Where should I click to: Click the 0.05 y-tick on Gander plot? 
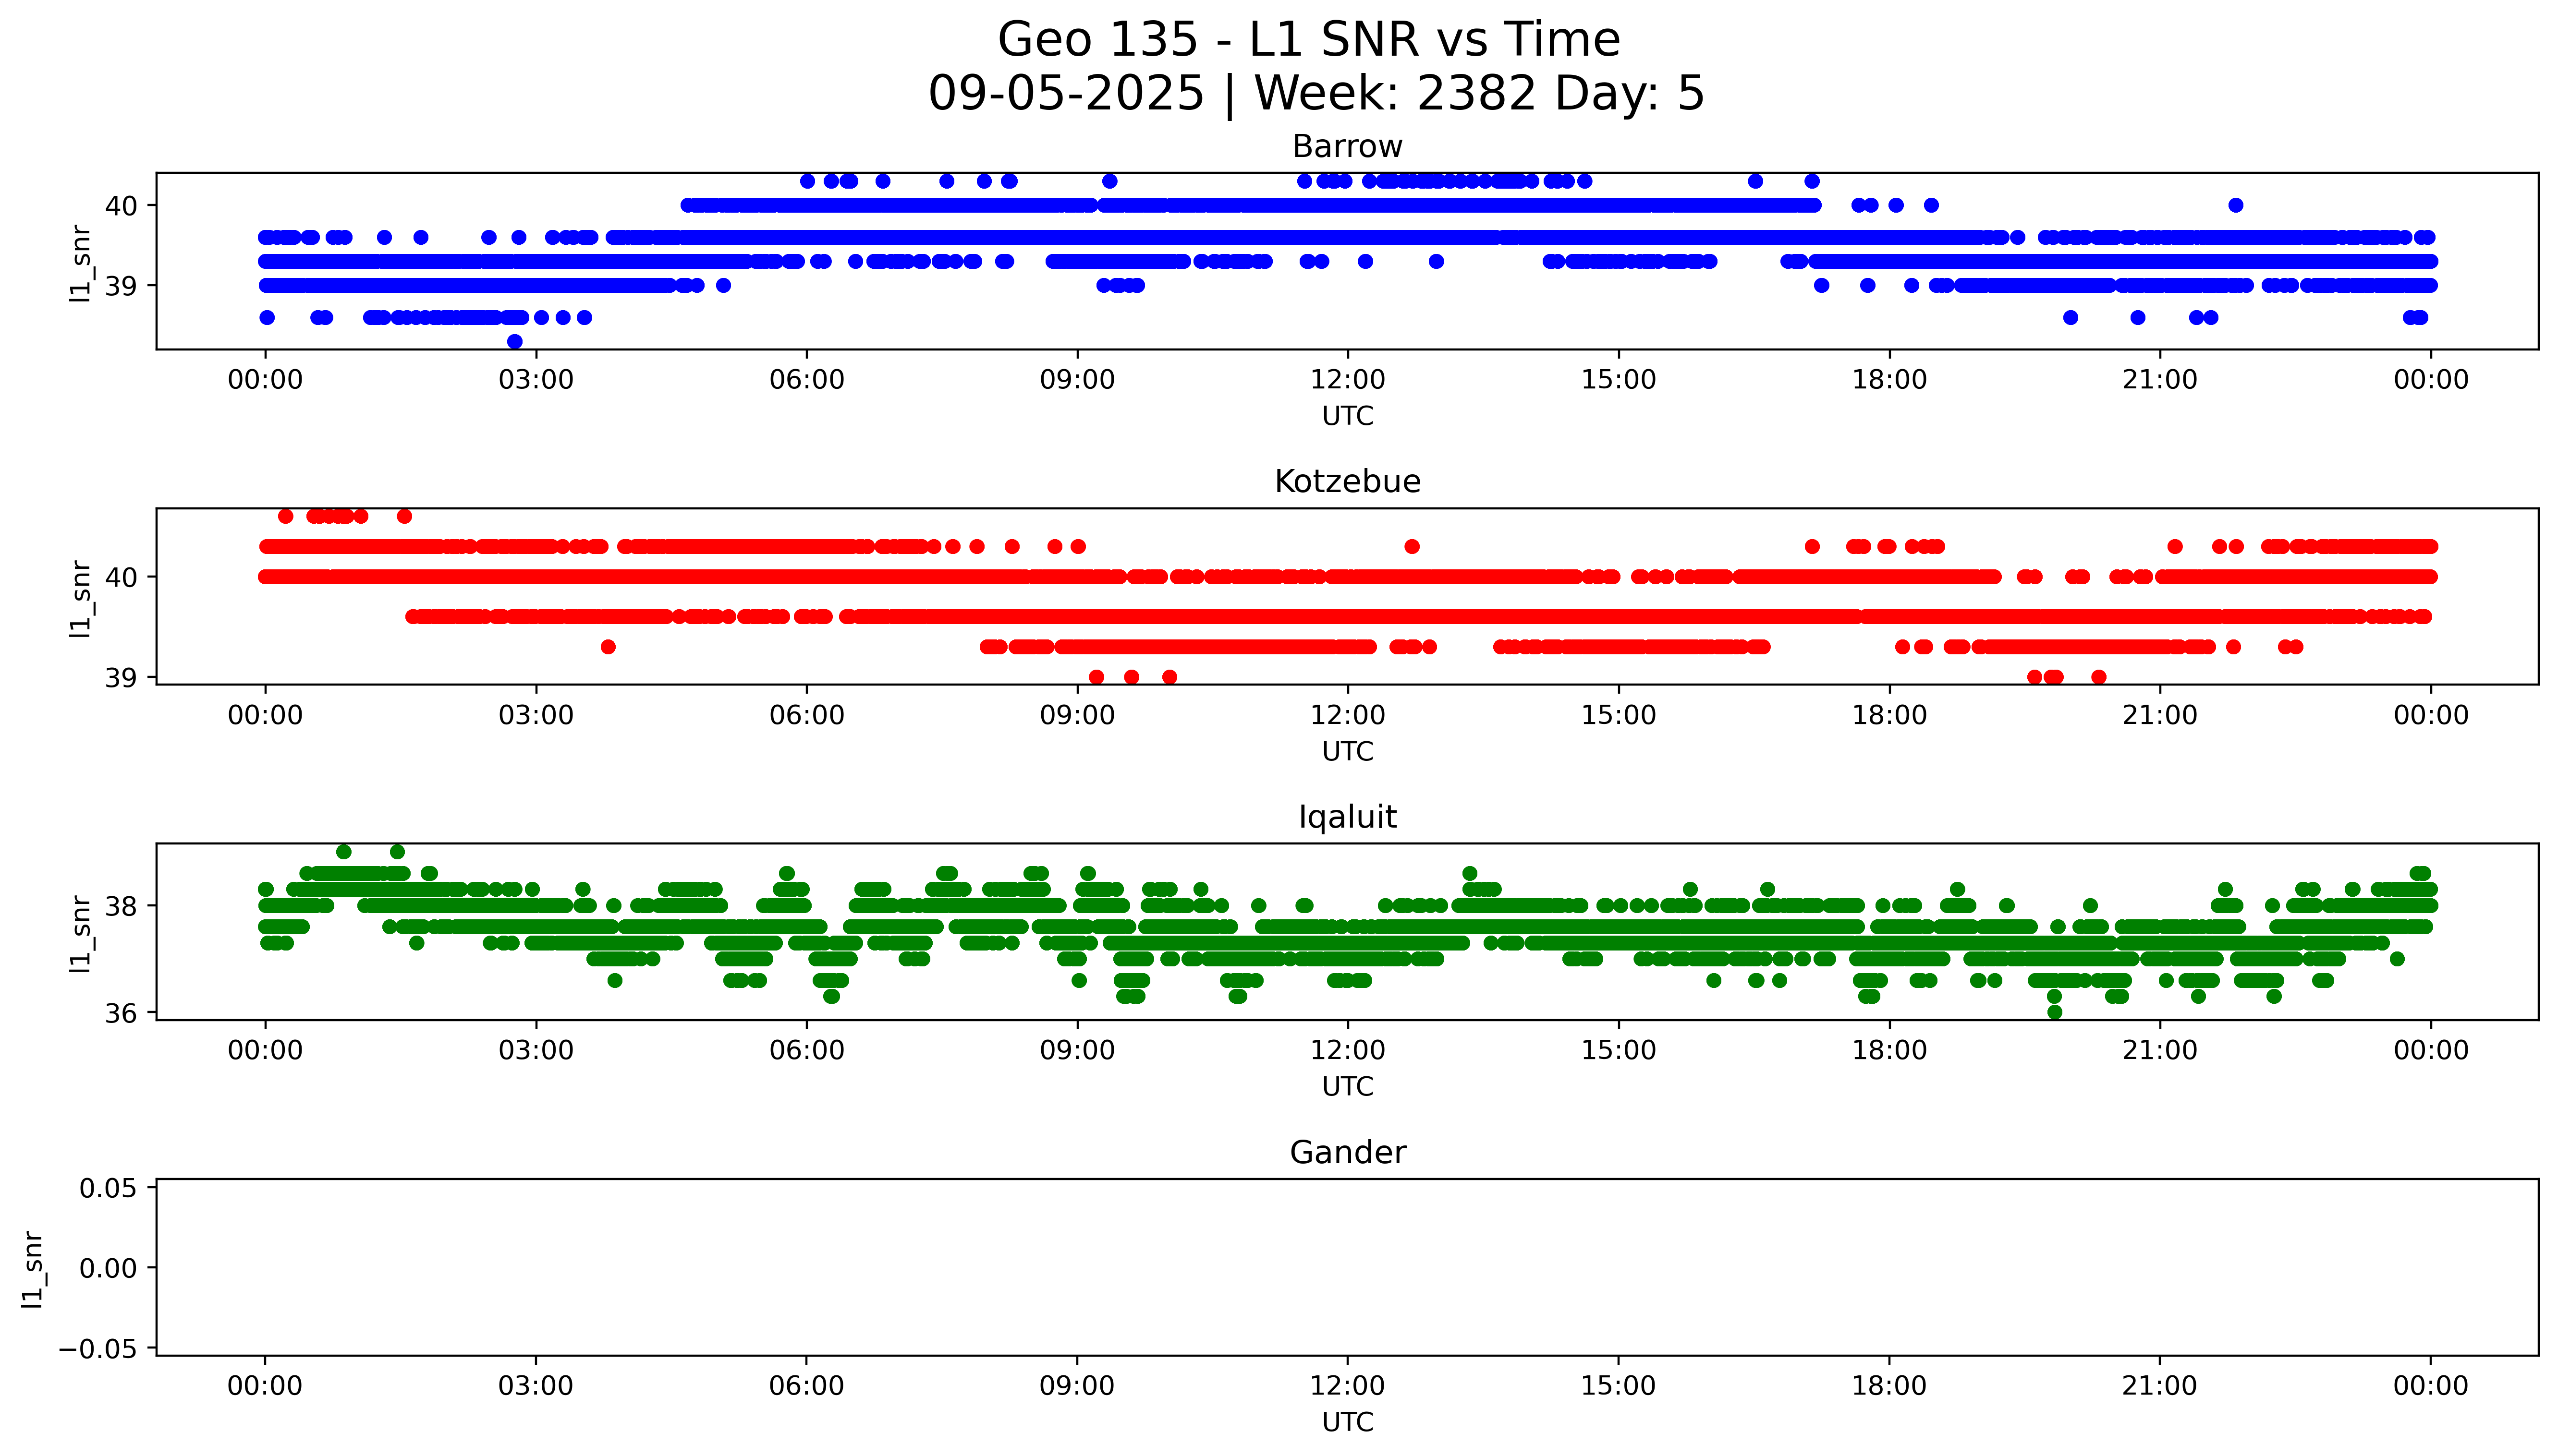pos(108,1188)
